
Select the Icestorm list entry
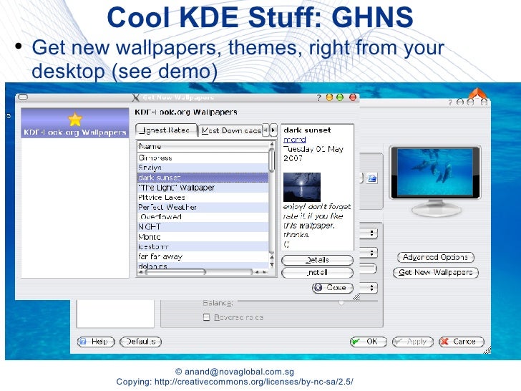tap(203, 246)
